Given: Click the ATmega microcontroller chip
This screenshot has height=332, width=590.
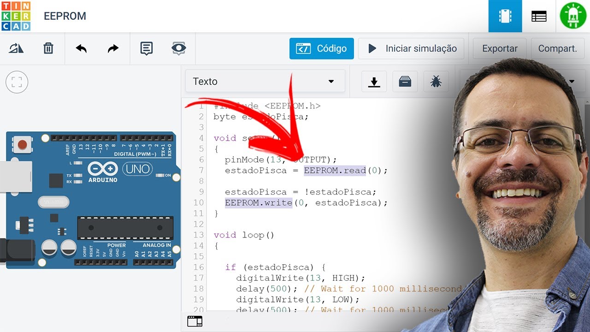Looking at the screenshot, I should (x=125, y=228).
